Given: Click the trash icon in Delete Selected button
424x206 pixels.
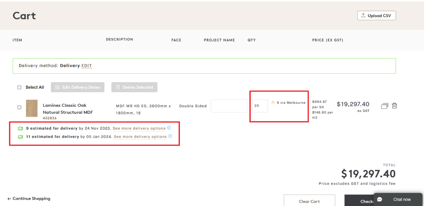Looking at the screenshot, I should tap(118, 87).
